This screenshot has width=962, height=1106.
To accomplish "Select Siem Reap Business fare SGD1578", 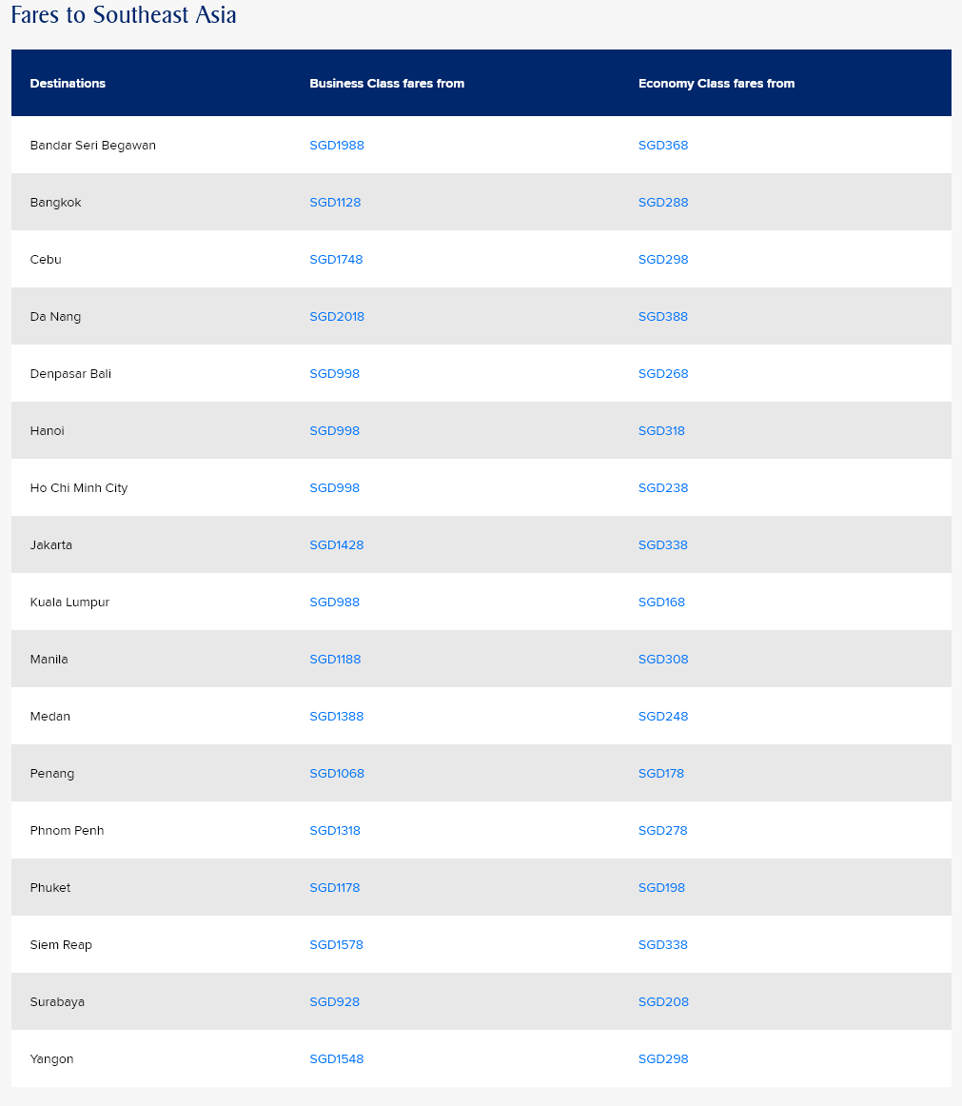I will 336,945.
